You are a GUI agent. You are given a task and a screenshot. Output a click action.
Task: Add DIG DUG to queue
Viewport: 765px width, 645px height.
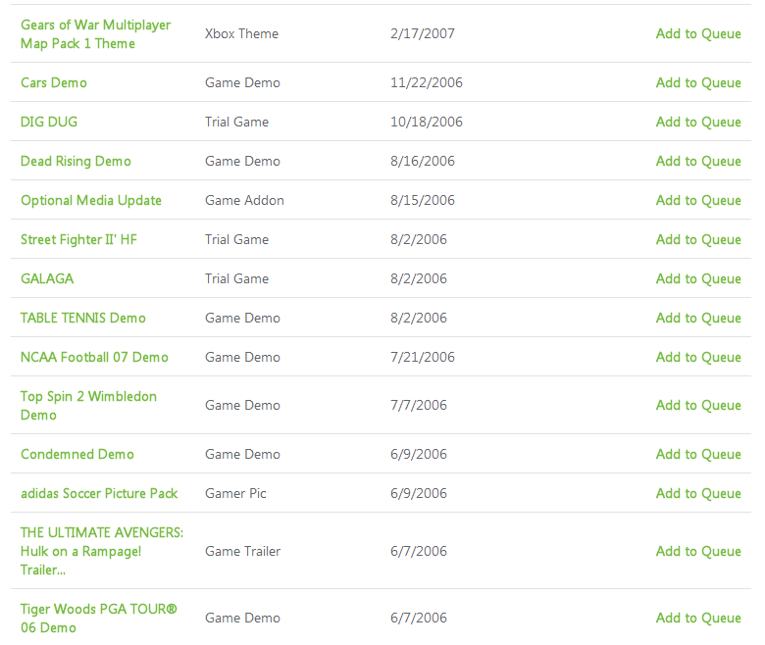click(x=698, y=122)
